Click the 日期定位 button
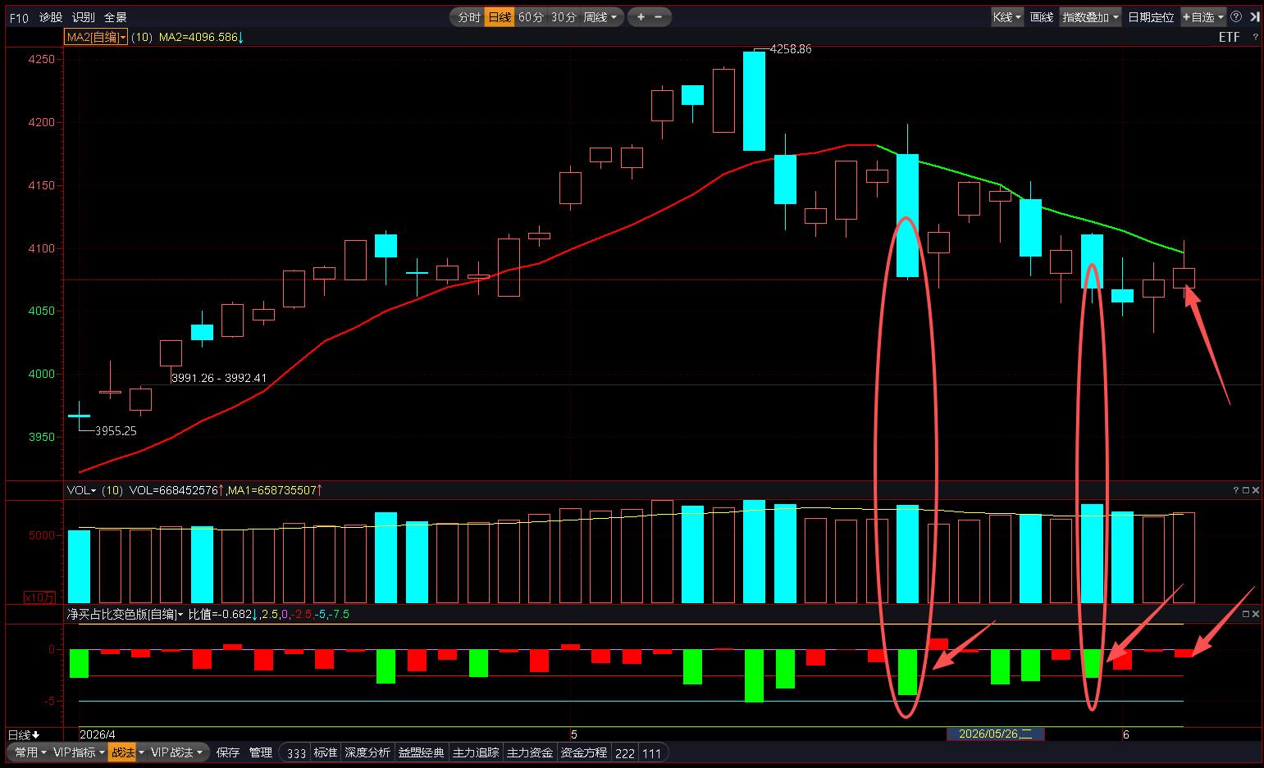The height and width of the screenshot is (768, 1264). [1151, 16]
